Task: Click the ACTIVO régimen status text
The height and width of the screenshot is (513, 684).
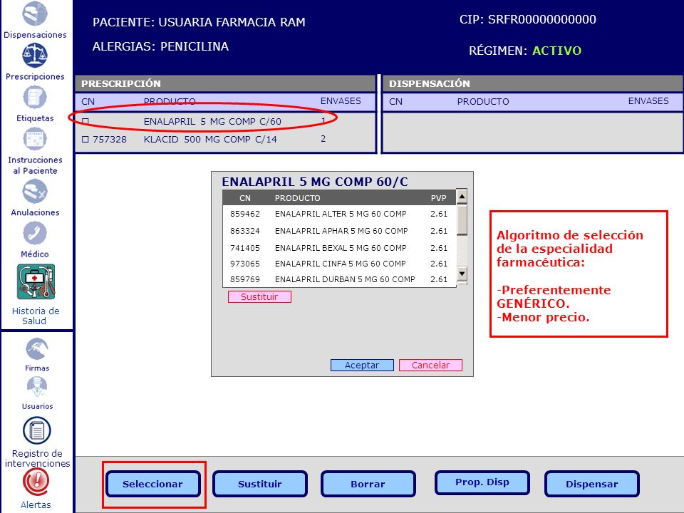Action: (557, 51)
